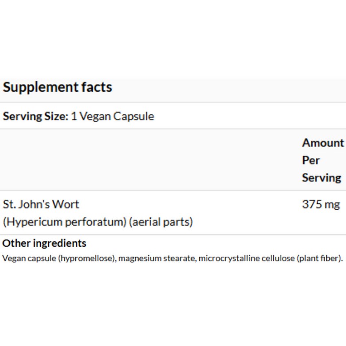Click the word "facts" in the heading
Viewport: 346px width, 346px height.
[97, 87]
